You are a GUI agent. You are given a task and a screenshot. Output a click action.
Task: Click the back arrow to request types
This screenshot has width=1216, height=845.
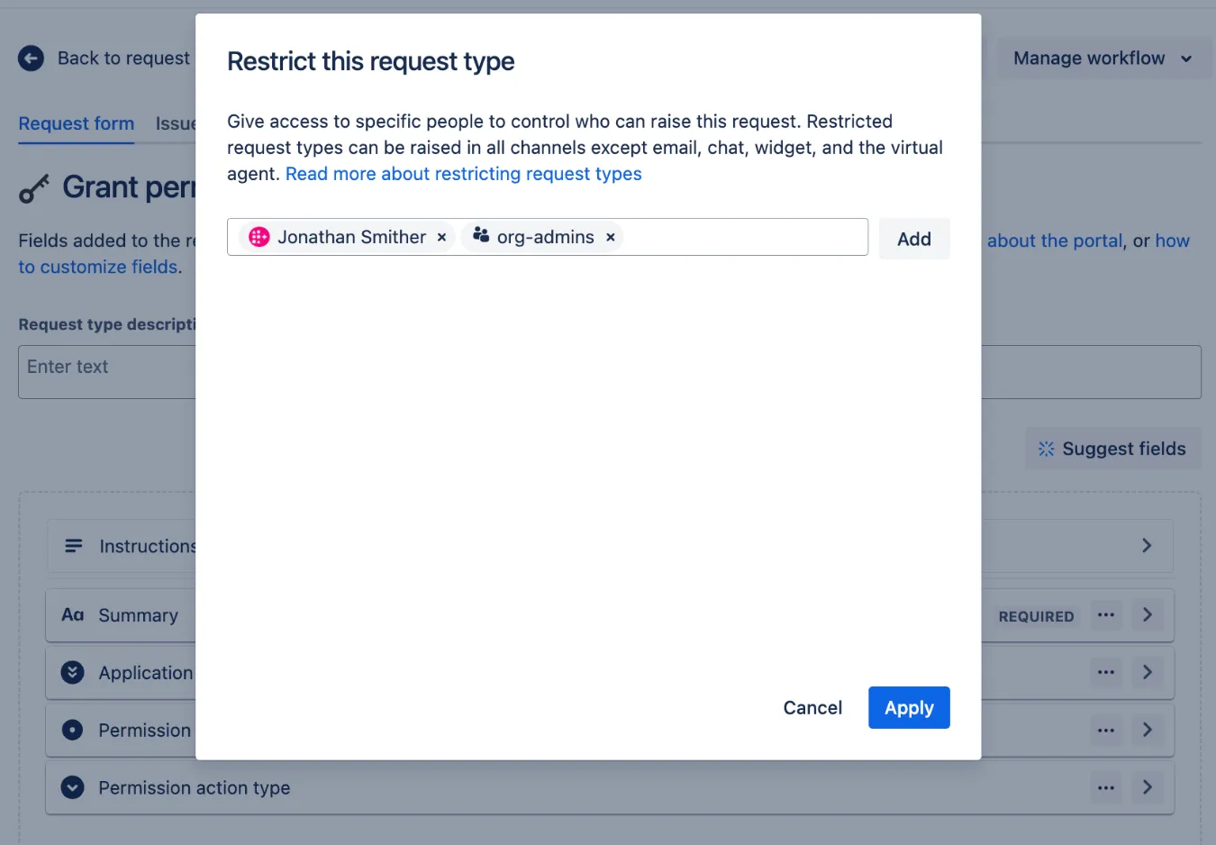30,58
